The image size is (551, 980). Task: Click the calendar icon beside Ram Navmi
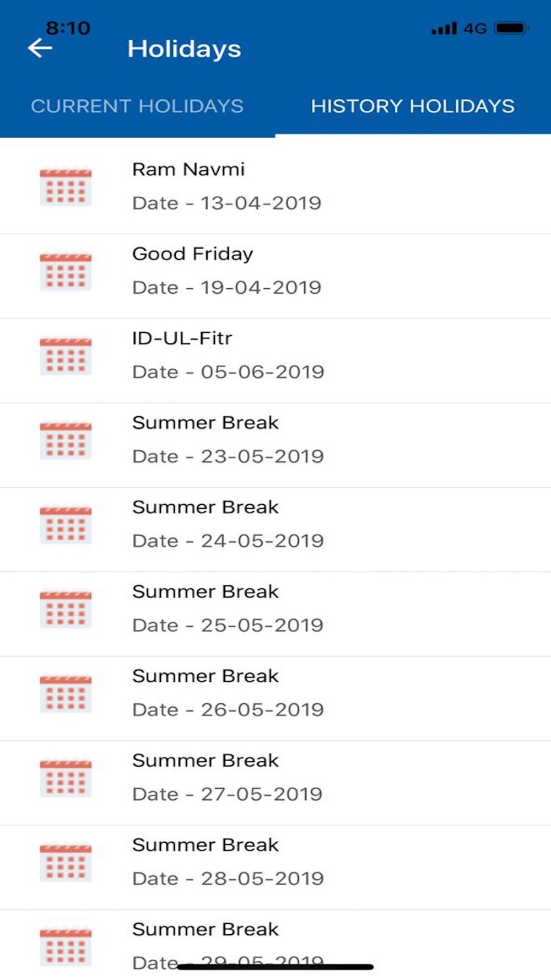[x=66, y=187]
